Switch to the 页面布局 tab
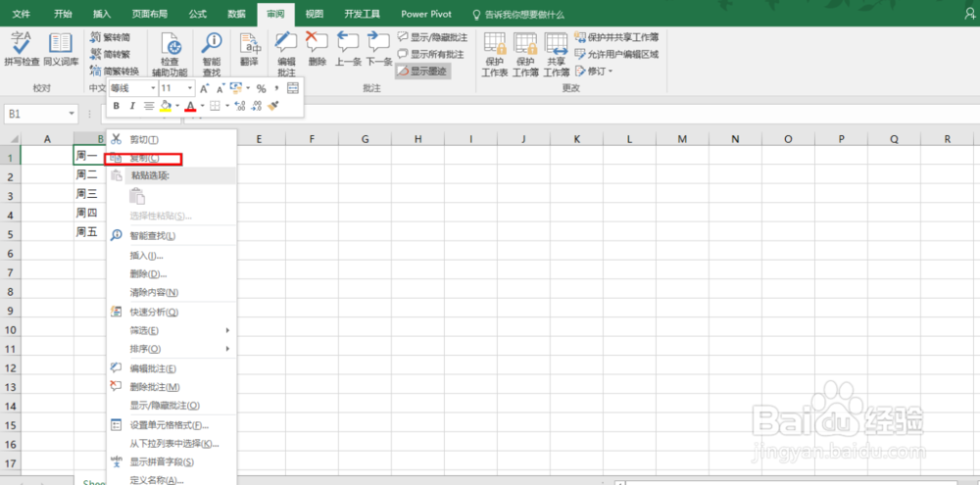 149,13
